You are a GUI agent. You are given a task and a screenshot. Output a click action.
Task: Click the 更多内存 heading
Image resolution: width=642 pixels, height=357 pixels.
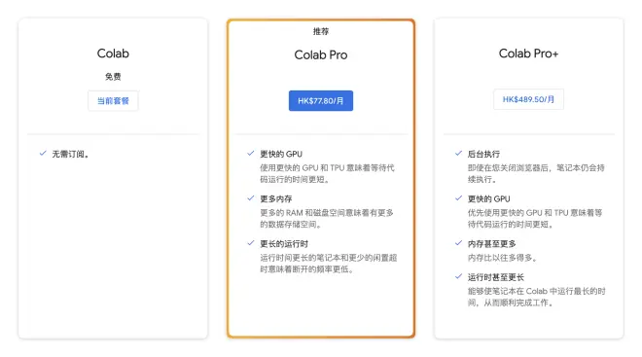tap(276, 199)
